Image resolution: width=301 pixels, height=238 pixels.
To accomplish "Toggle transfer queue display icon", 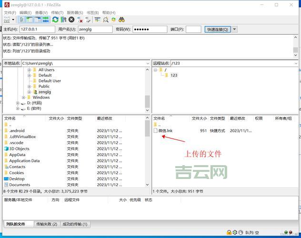I will (45, 20).
